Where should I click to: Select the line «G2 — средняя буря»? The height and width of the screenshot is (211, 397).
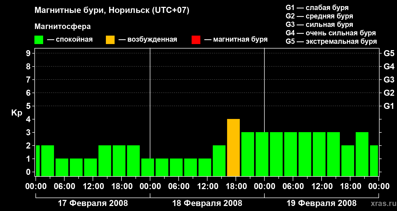(x=319, y=16)
